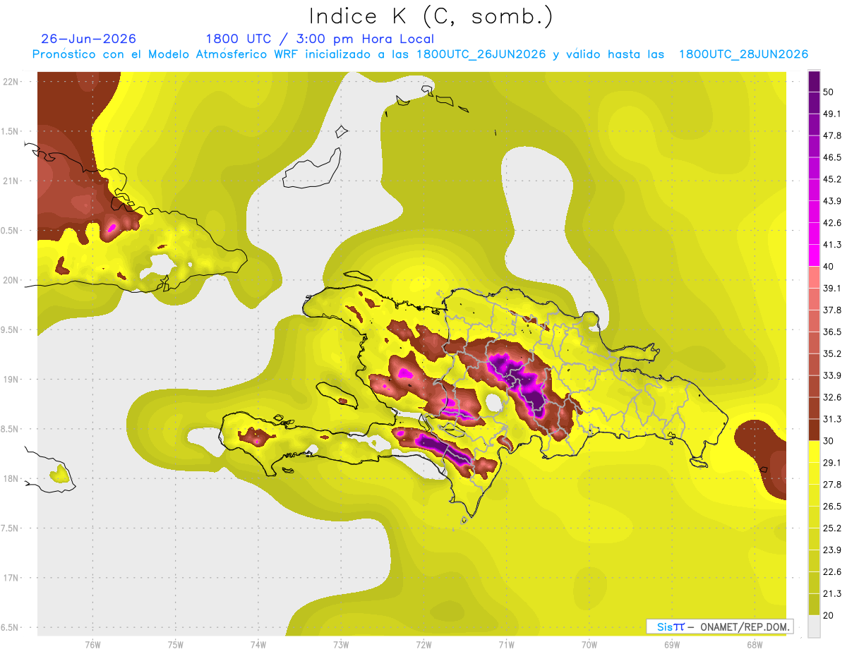Click the legend value "46.5"
Viewport: 847px width, 654px height.
pyautogui.click(x=831, y=157)
